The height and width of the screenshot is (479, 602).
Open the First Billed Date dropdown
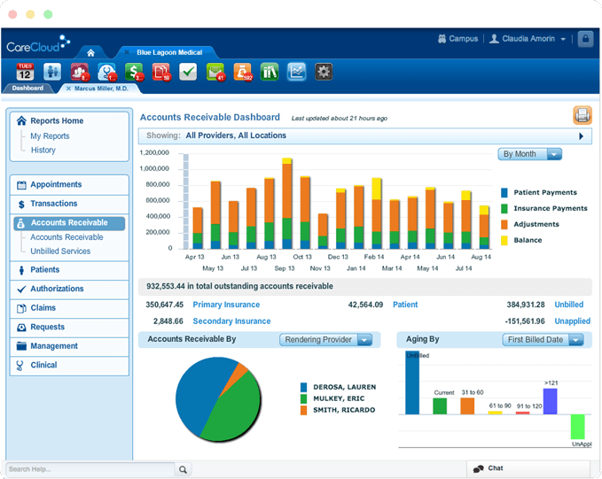[543, 340]
